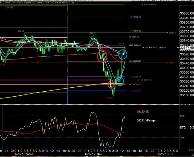This screenshot has width=194, height=157.
Task: Select the YL 33445.72 red label
Action: coord(171,63)
